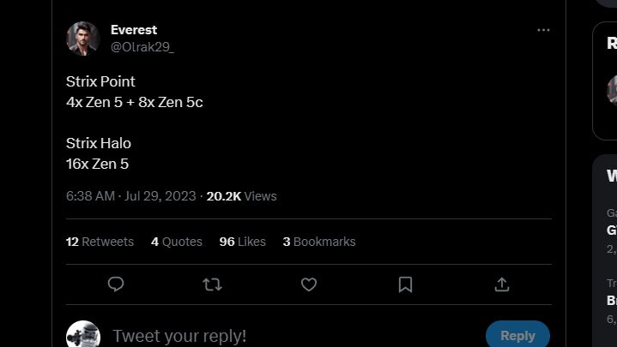Open the Everest display name link
Image resolution: width=617 pixels, height=347 pixels.
click(x=134, y=30)
